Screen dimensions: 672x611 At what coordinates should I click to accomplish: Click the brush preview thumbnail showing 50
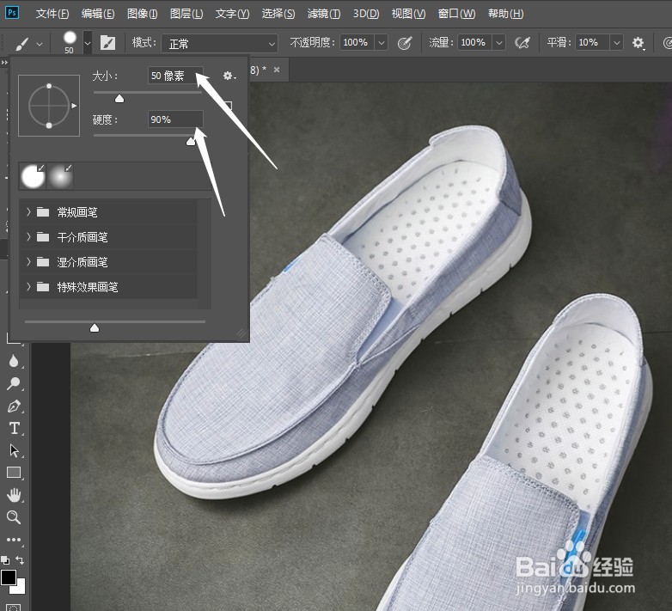(70, 42)
